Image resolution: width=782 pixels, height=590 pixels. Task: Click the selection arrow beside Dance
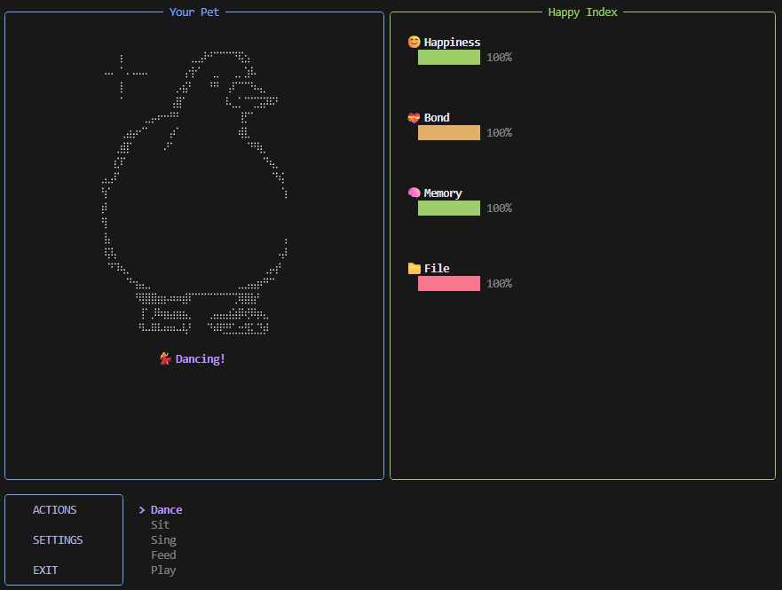click(142, 510)
